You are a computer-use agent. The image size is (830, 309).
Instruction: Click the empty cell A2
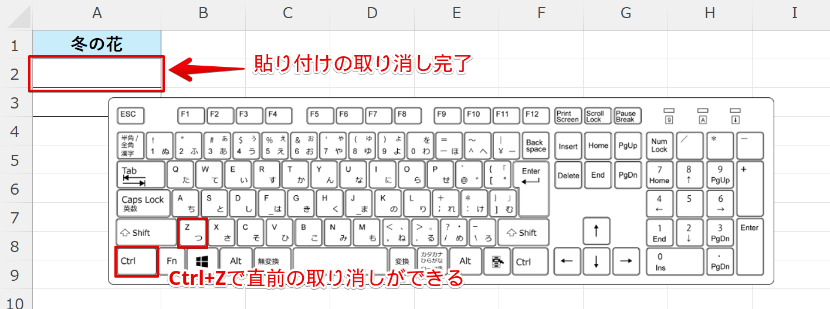[x=97, y=73]
